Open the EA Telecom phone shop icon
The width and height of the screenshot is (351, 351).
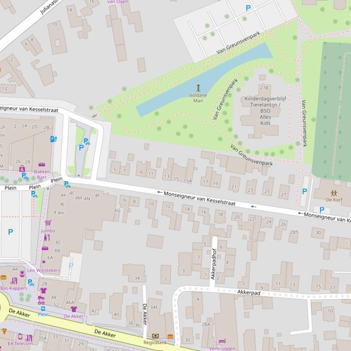[20, 337]
